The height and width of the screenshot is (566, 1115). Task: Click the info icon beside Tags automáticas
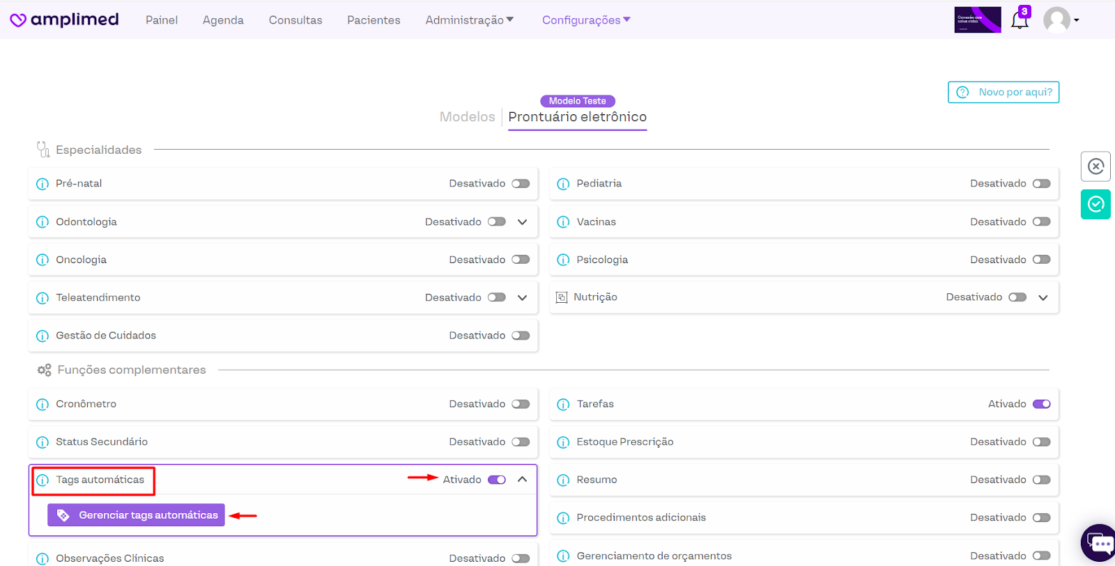tap(43, 480)
